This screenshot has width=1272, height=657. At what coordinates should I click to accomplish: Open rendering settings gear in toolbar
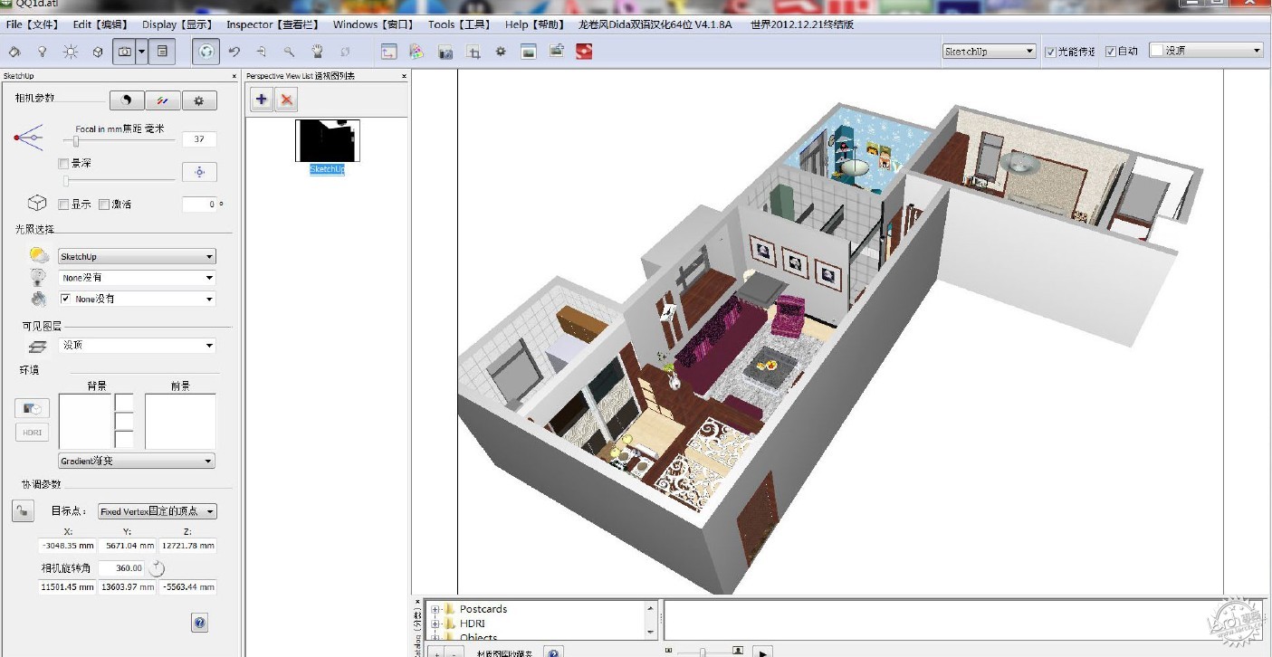(x=501, y=52)
